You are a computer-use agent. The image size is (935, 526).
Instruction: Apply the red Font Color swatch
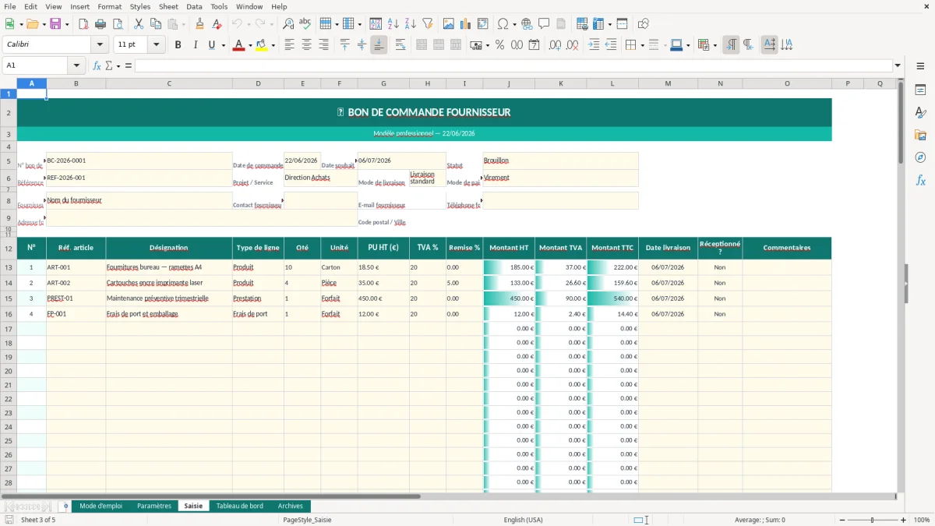pos(238,45)
